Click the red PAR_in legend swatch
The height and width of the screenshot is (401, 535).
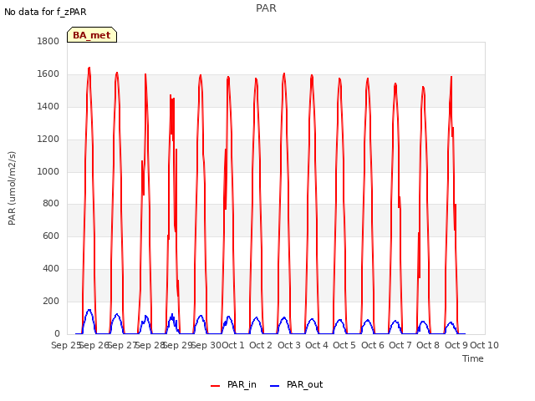(x=216, y=386)
